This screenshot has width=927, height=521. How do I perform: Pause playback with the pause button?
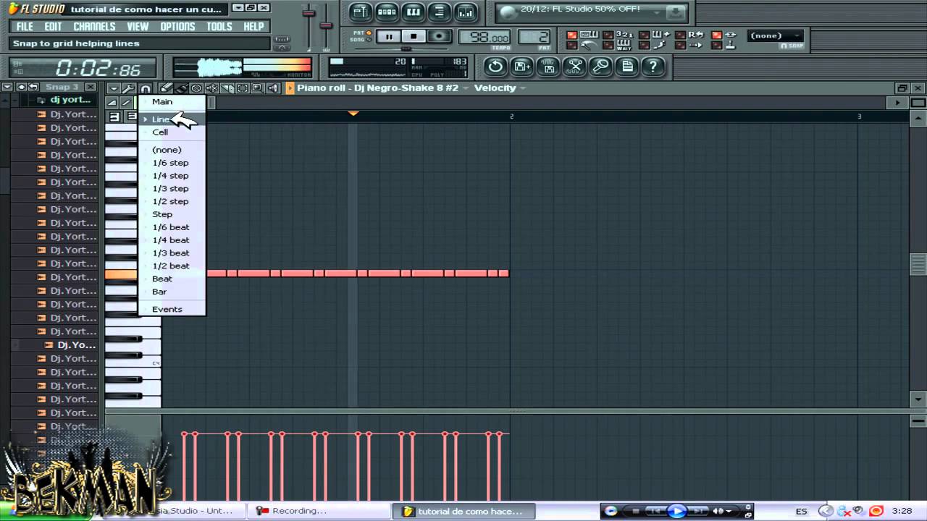pyautogui.click(x=389, y=36)
